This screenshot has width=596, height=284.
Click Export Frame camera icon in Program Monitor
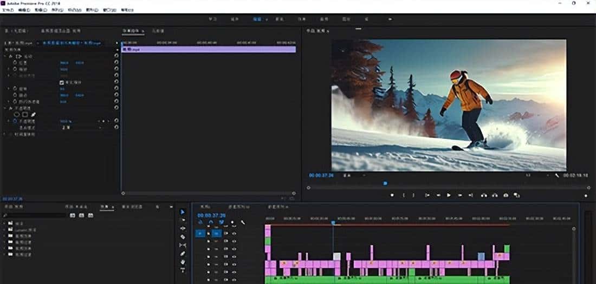coord(506,195)
